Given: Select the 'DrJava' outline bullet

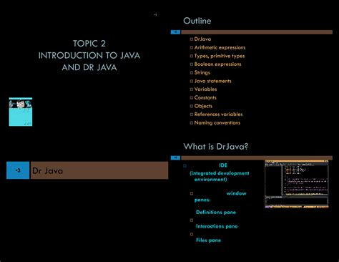Looking at the screenshot, I should pyautogui.click(x=202, y=39).
